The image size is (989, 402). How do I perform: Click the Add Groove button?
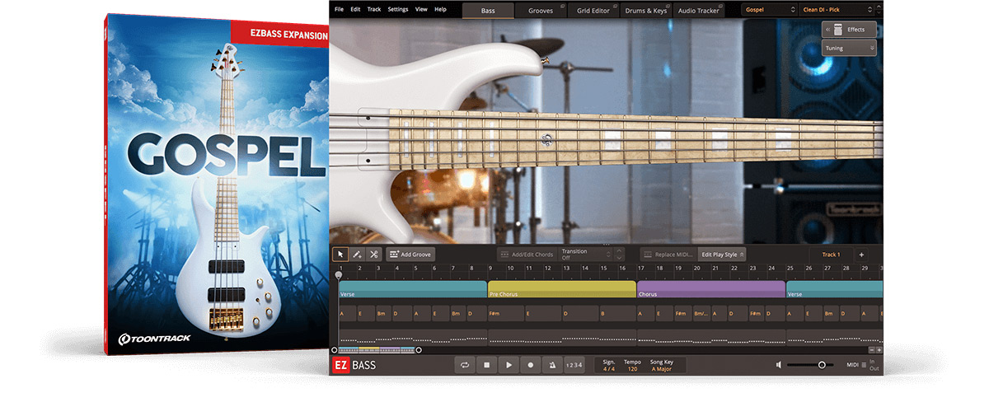click(410, 255)
